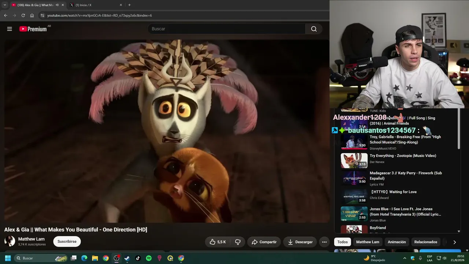This screenshot has width=469, height=264.
Task: Open Troy, Gabriella Breaking Free thumbnail
Action: point(354,142)
